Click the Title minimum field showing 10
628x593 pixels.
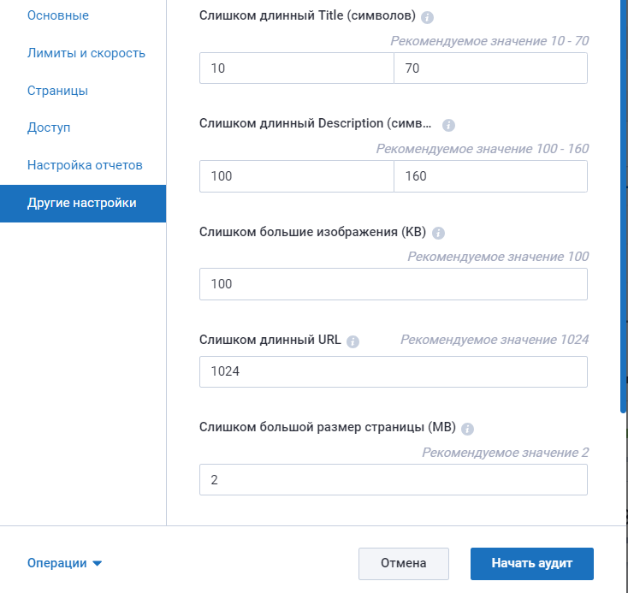(x=296, y=68)
